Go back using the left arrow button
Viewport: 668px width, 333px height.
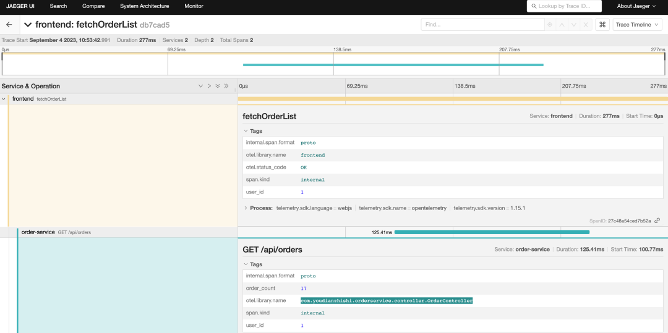tap(9, 25)
